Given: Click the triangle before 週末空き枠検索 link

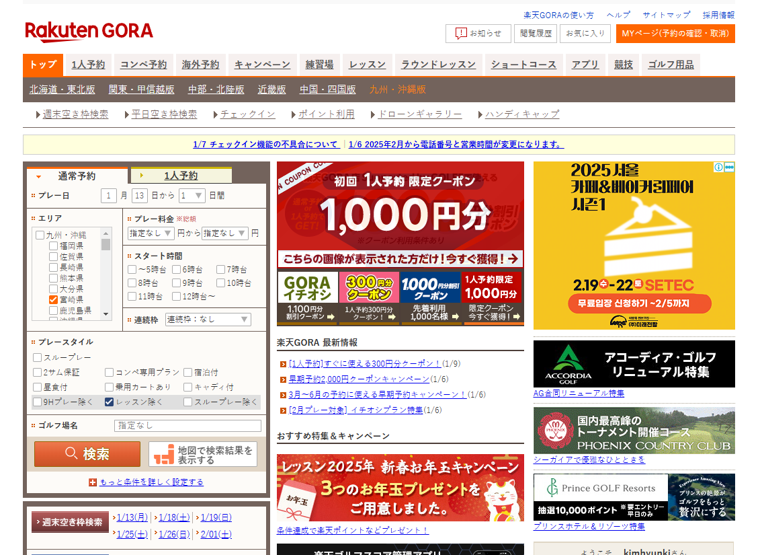Looking at the screenshot, I should tap(38, 115).
